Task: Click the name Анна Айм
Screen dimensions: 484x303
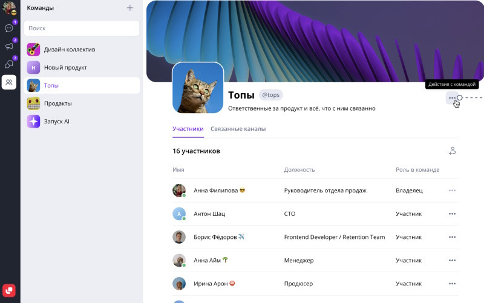Action: point(207,261)
